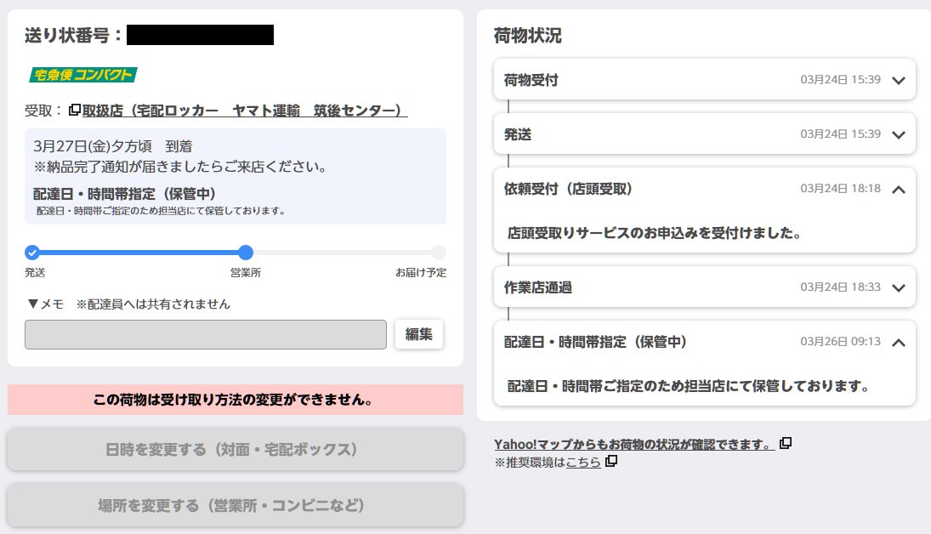931x534 pixels.
Task: Click the external-link icon after Yahoo!マップ text
Action: tap(785, 443)
